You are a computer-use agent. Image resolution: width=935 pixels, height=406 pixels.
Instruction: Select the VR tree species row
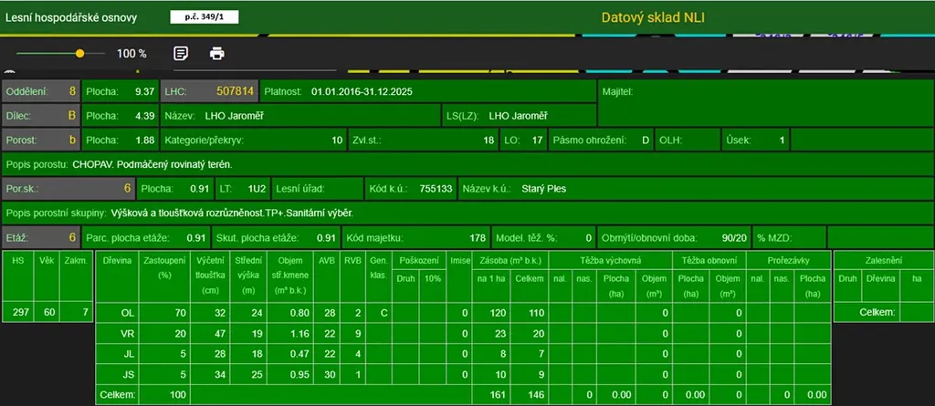(128, 334)
